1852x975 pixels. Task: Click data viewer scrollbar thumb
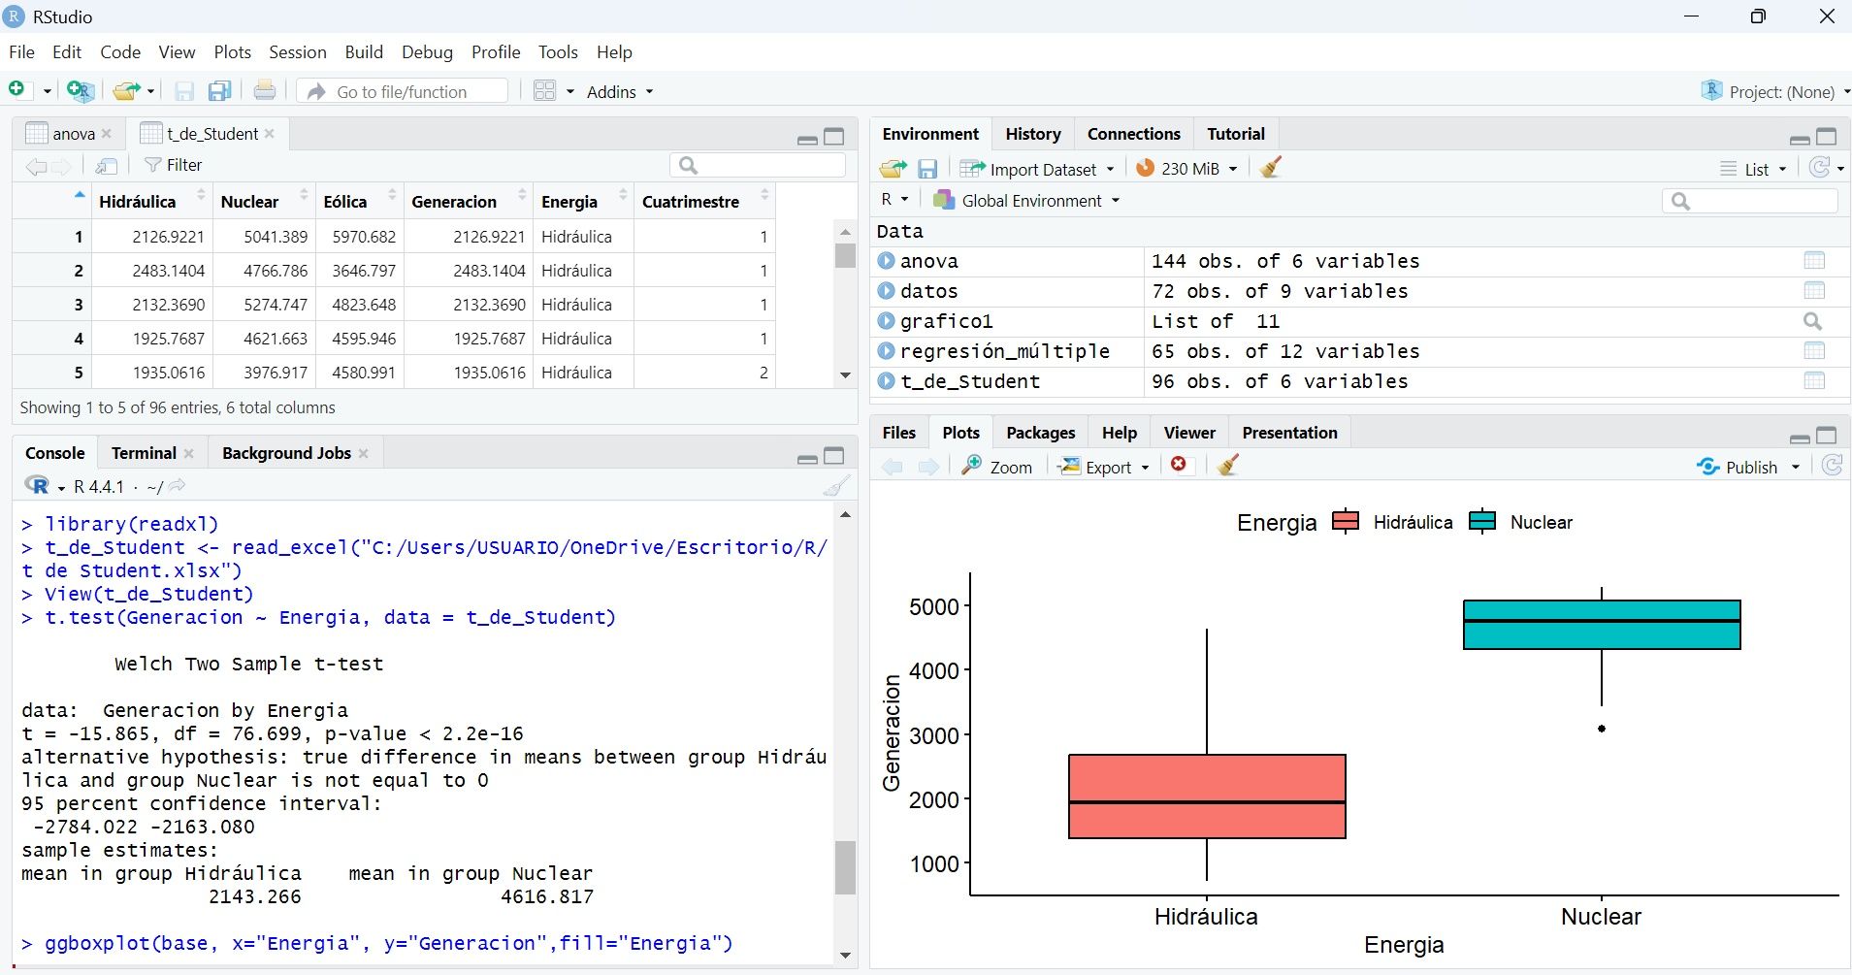tap(845, 255)
